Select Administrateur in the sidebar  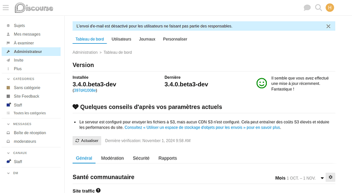click(x=31, y=52)
